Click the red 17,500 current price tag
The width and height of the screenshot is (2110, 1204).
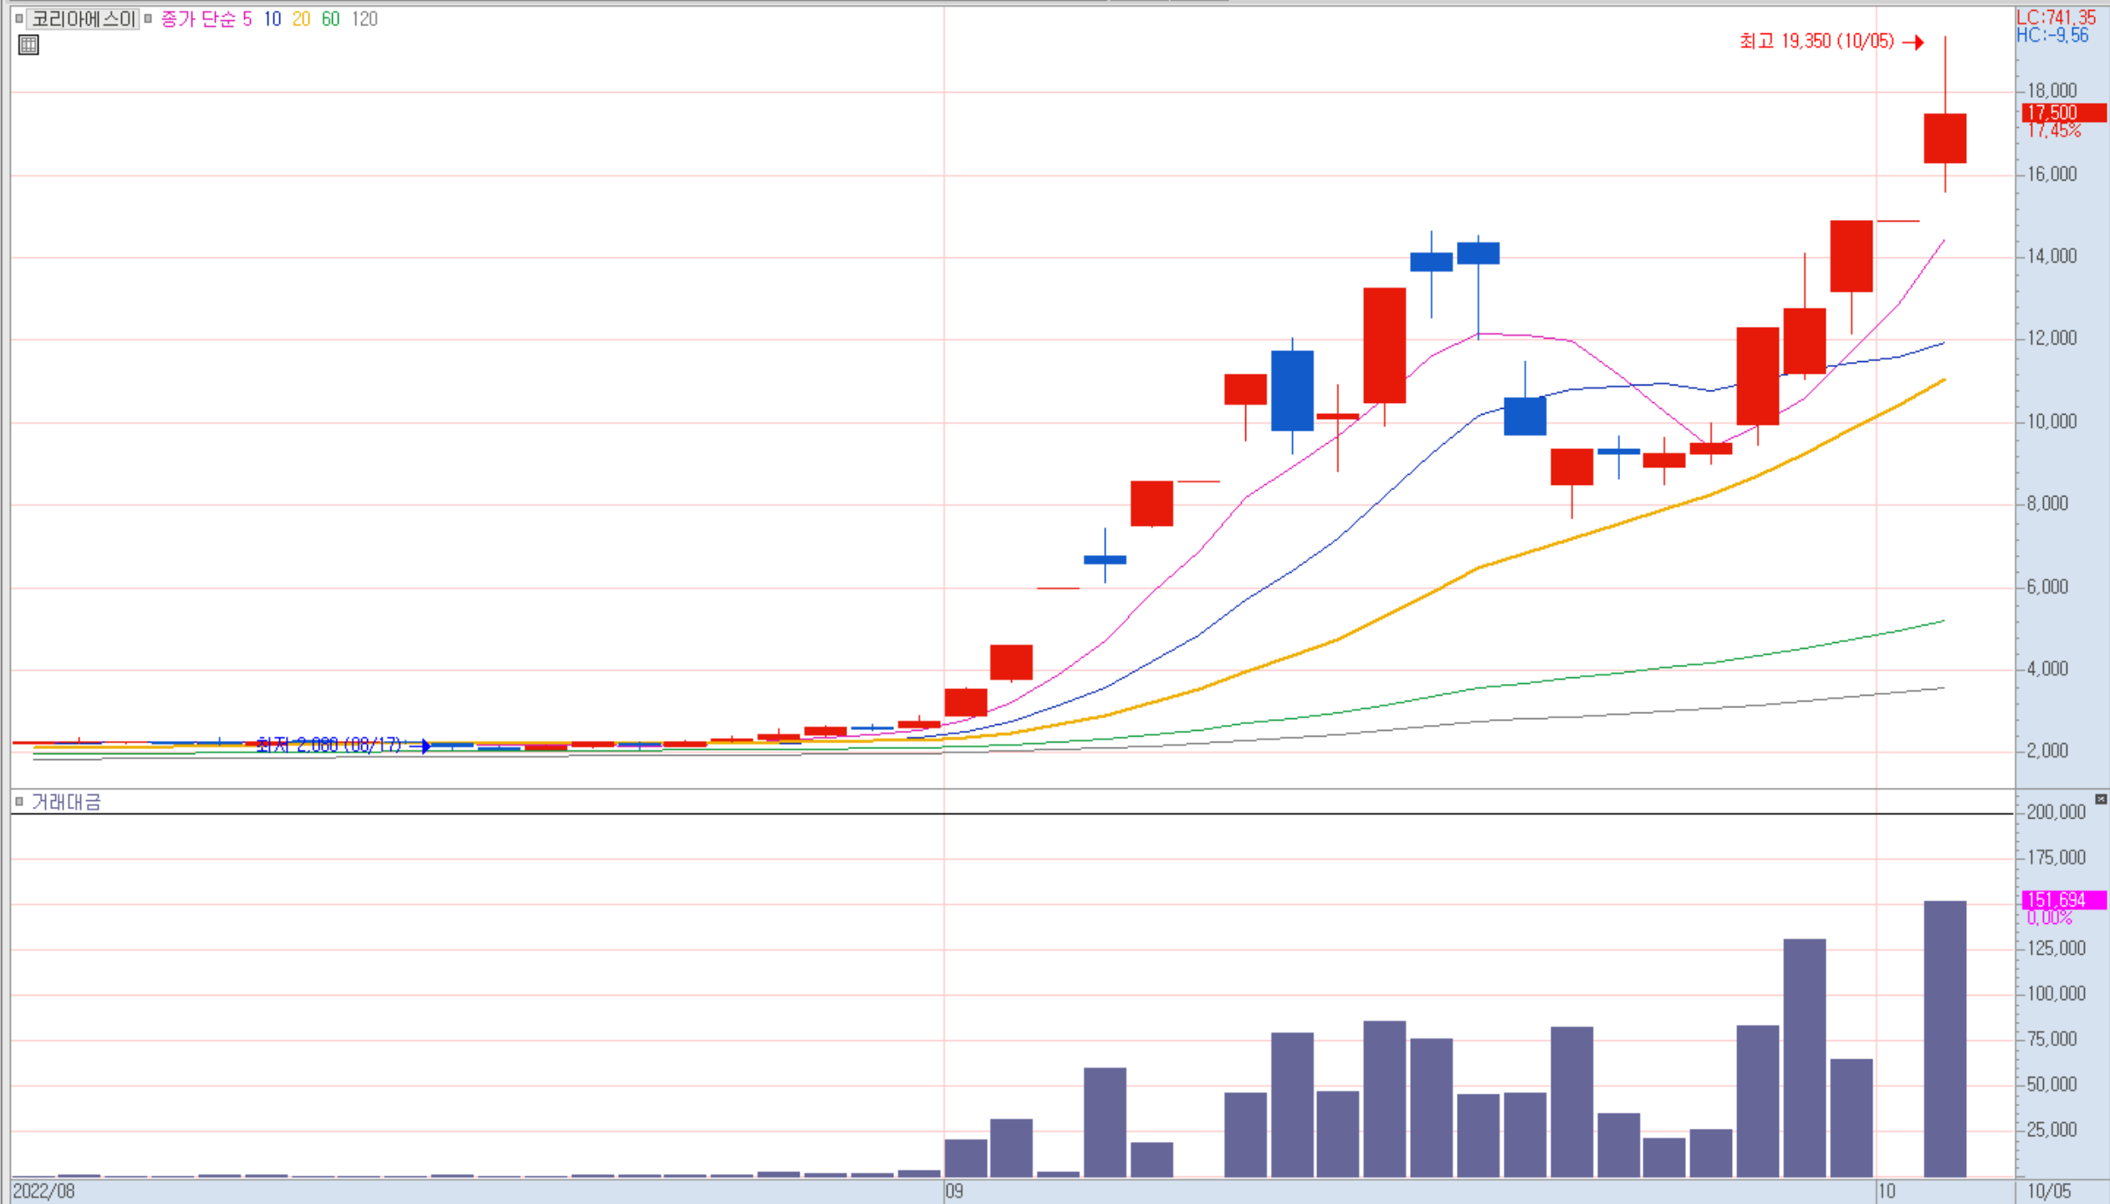click(x=2062, y=112)
